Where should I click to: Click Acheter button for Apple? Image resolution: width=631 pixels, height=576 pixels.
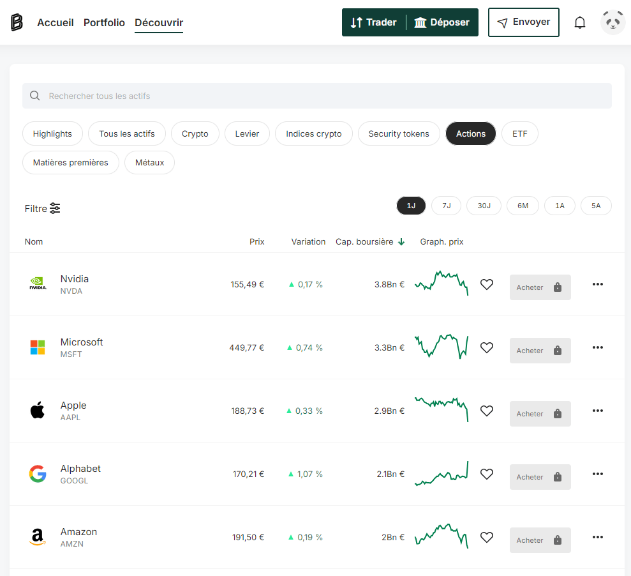[x=540, y=414]
